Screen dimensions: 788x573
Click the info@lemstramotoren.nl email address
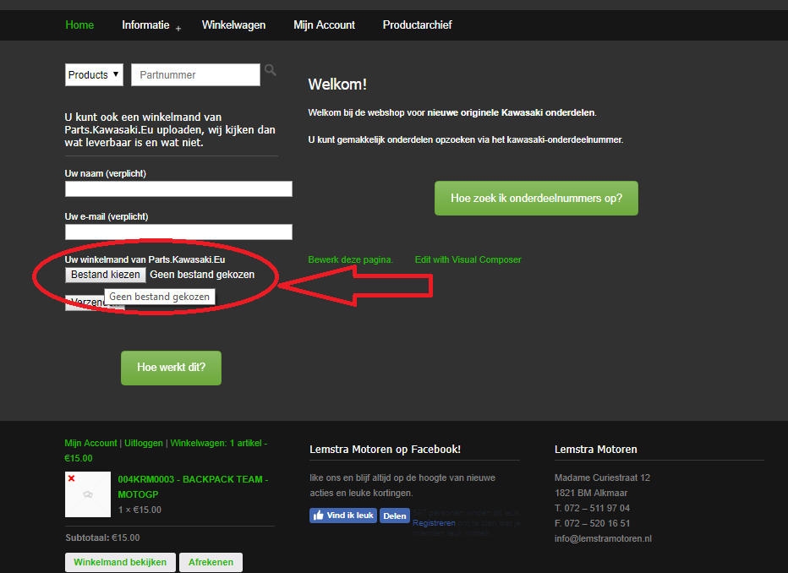pyautogui.click(x=603, y=538)
